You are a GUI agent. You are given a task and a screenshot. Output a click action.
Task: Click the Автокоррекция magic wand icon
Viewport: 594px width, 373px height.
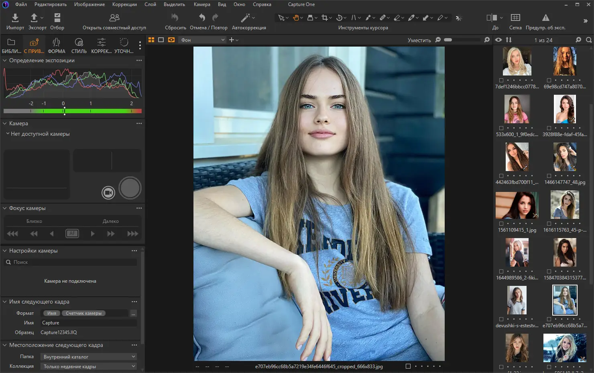click(x=245, y=18)
